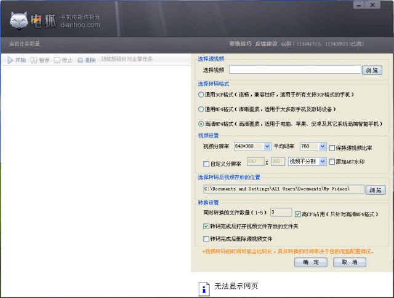Uncheck the 高CPU占用 checkbox
The width and height of the screenshot is (394, 298).
coord(299,214)
